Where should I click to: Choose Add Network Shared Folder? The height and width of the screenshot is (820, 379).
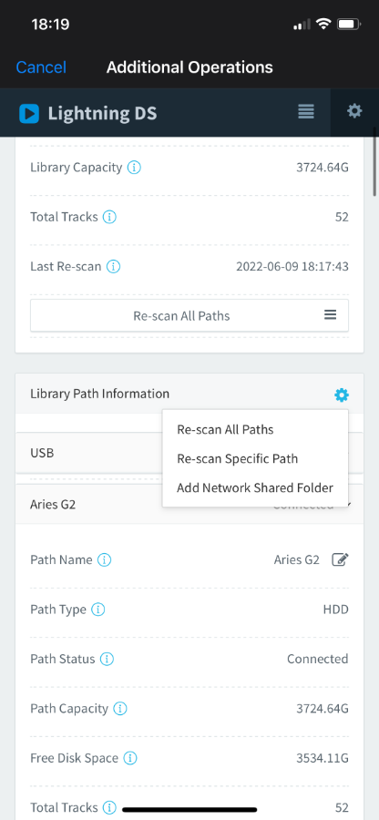[255, 488]
